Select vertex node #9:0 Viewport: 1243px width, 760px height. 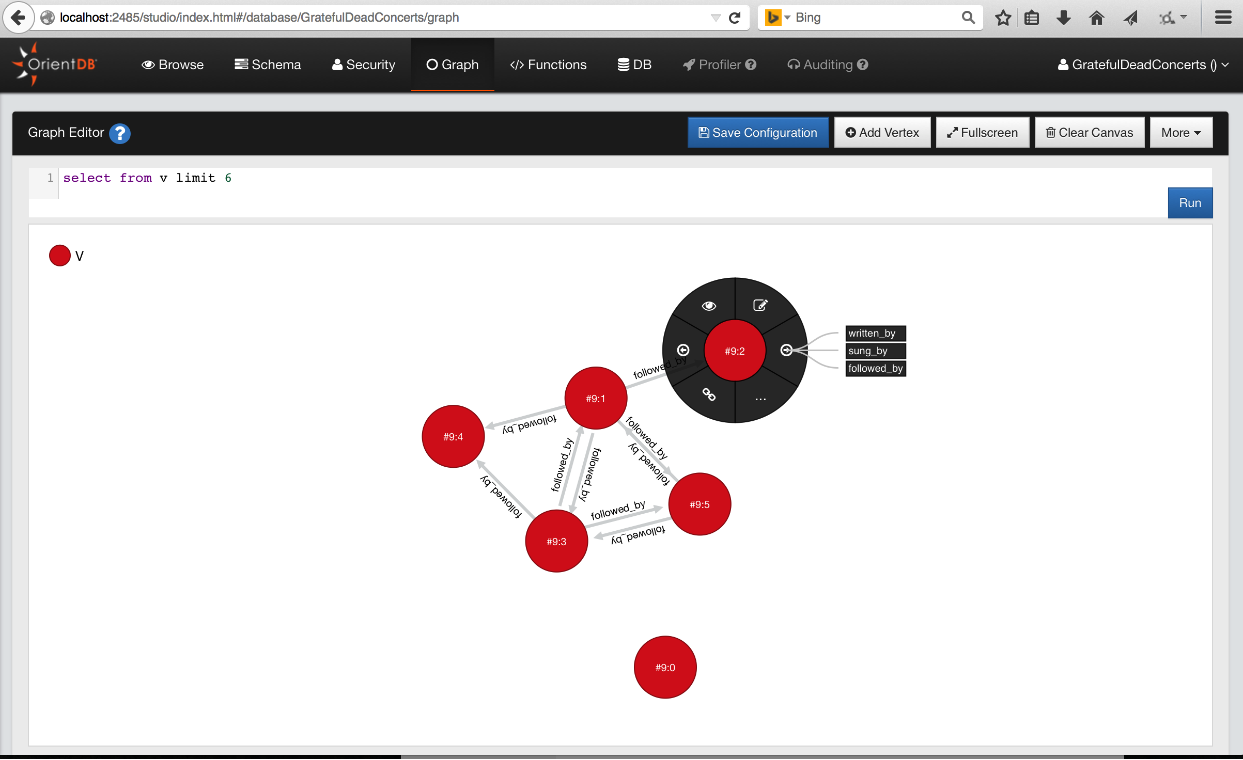click(x=665, y=667)
